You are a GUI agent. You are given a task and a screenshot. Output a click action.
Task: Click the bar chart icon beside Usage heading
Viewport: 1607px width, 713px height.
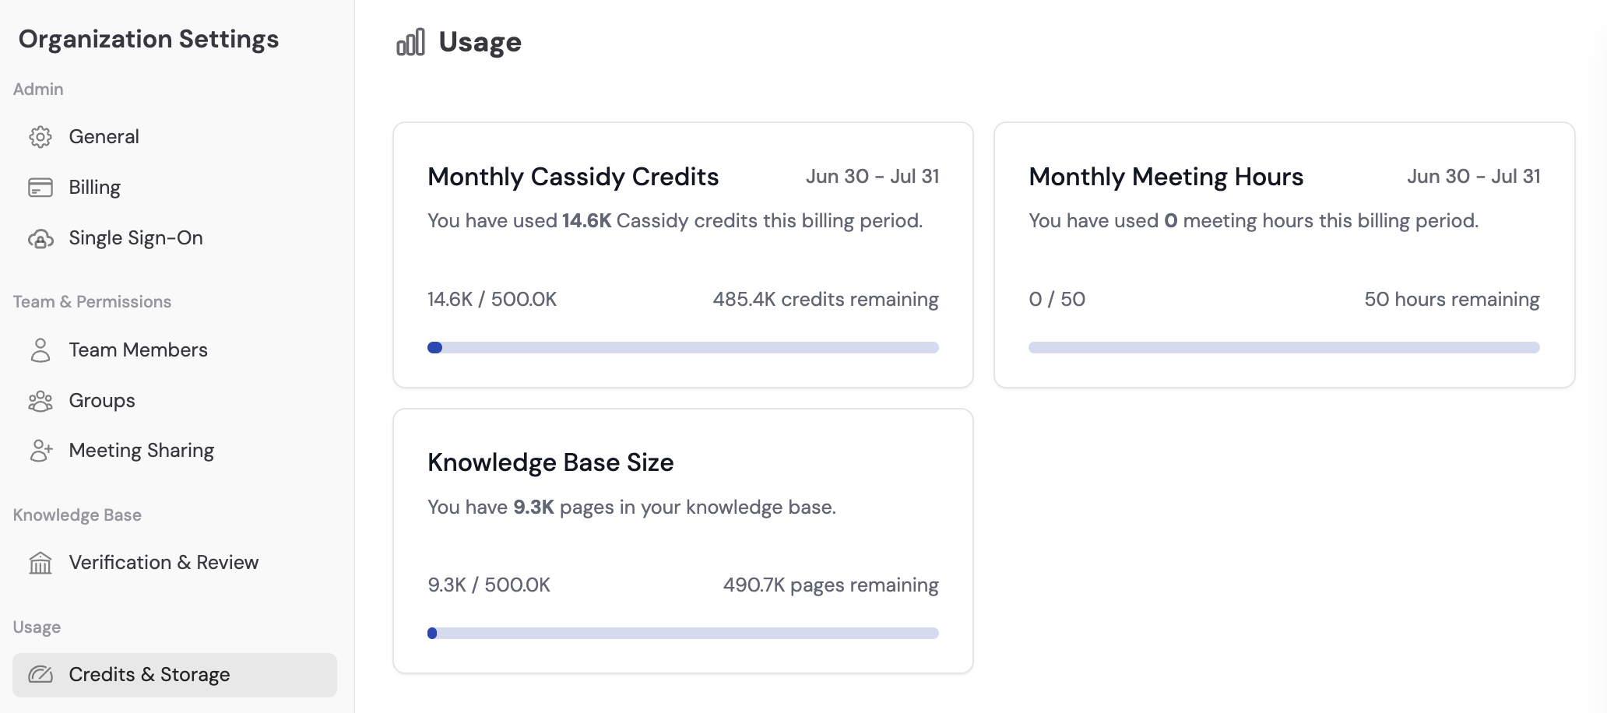coord(410,41)
